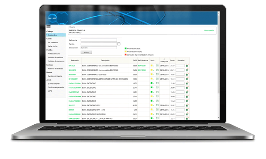Select Vaciar carrito in sidebar
Screen dimensions: 266x159
pos(52,46)
